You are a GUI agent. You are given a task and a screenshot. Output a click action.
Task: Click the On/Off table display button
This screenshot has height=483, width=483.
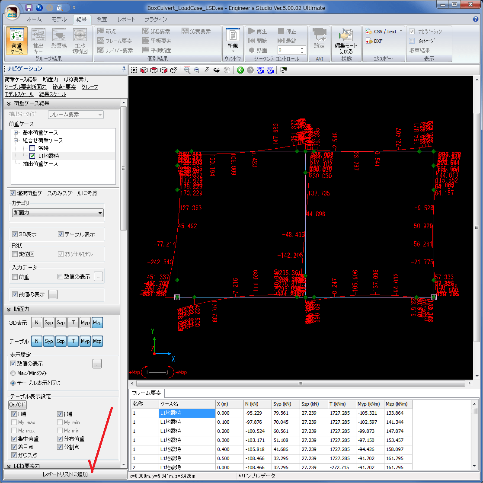pos(17,405)
